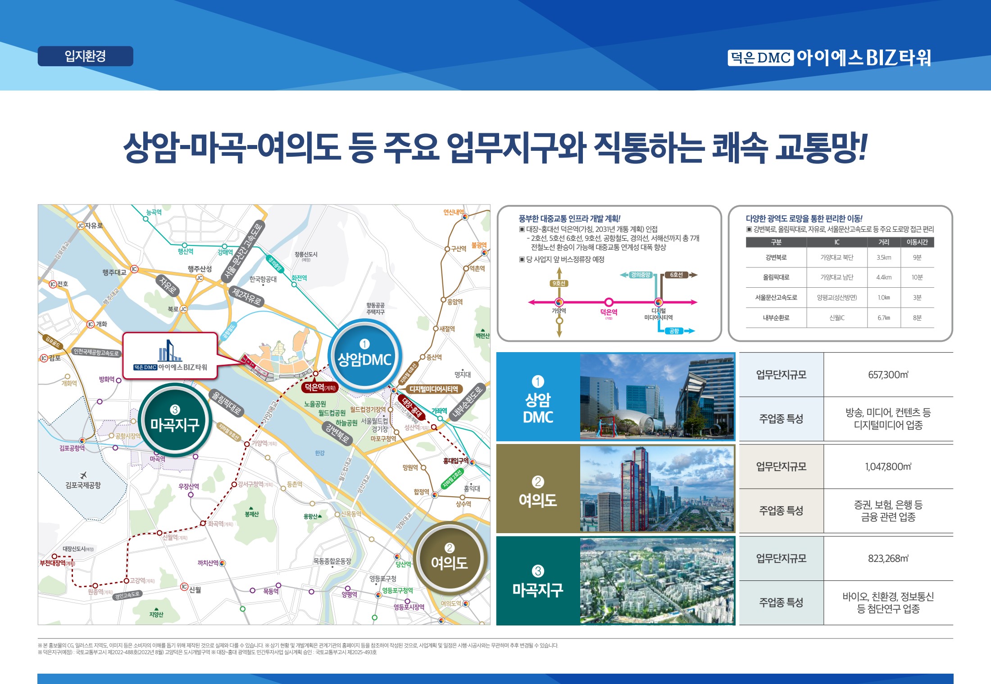Click the 덕은DMC 아이에스BIZ타워 header logo
The width and height of the screenshot is (991, 684).
(829, 58)
